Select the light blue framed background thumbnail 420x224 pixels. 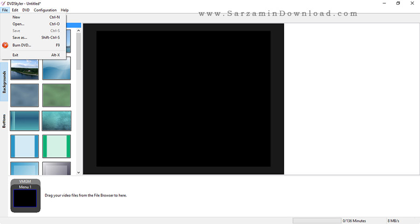click(x=24, y=146)
